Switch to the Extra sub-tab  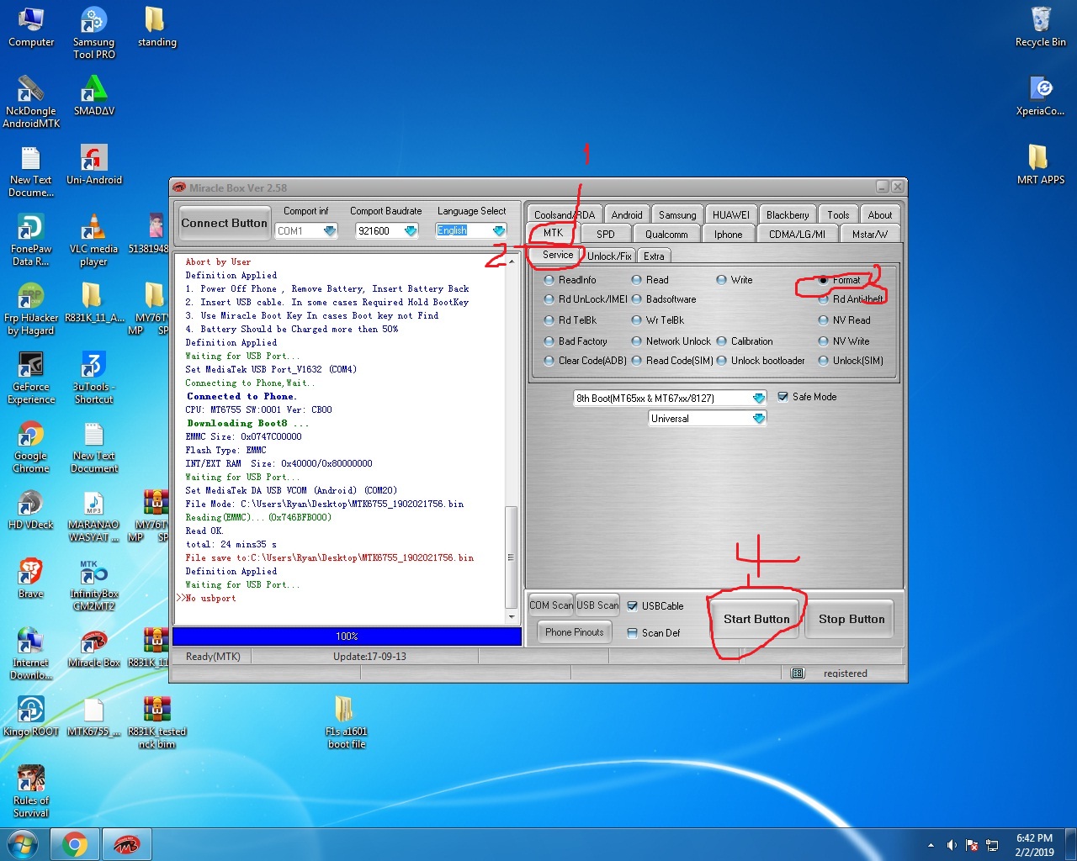tap(654, 256)
